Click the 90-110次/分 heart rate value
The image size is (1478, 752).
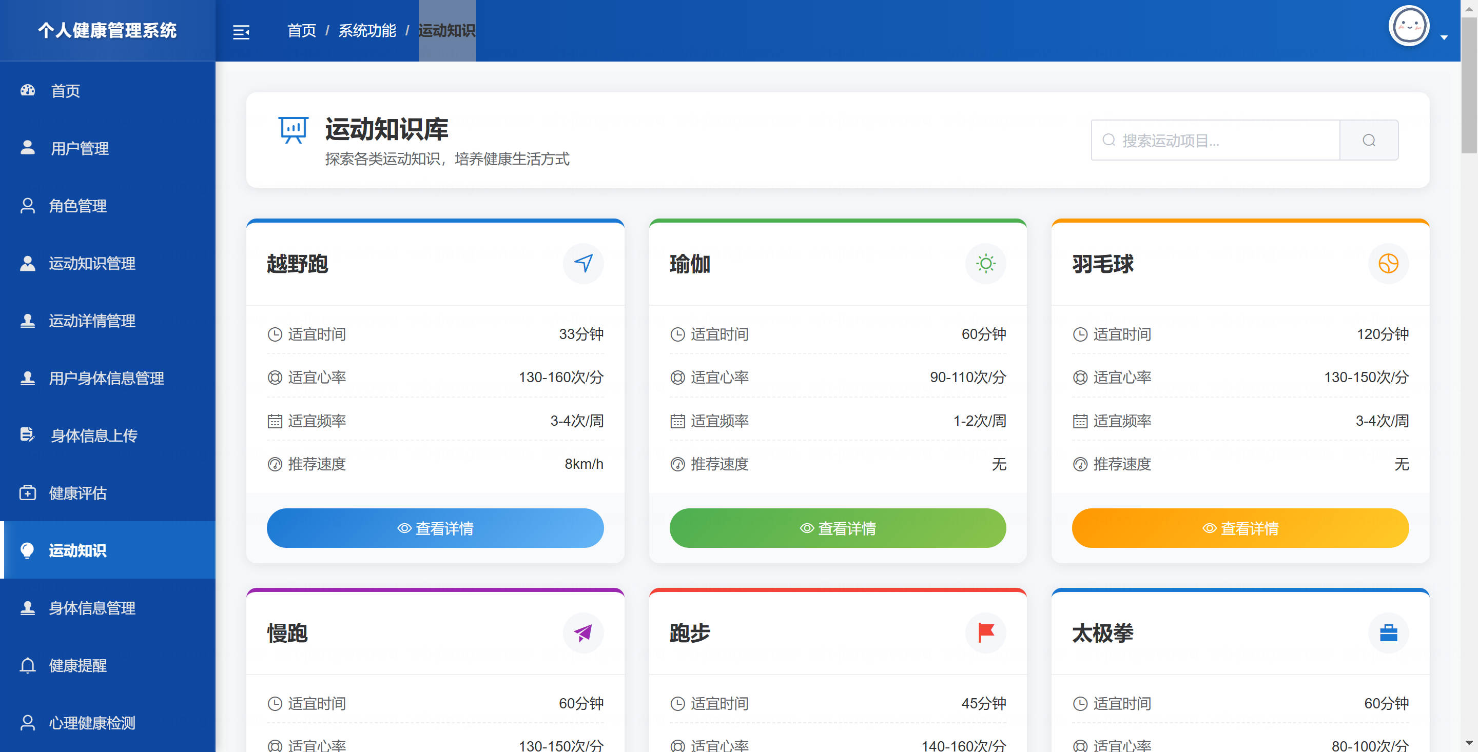point(968,377)
